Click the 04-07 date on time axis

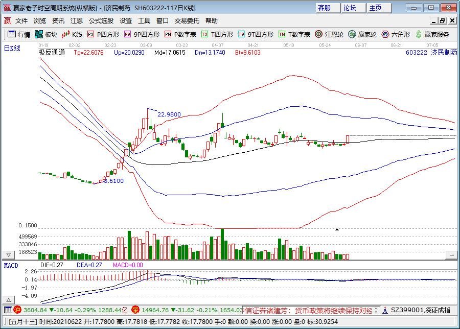(217, 45)
